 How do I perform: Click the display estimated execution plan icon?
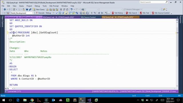pos(60,13)
